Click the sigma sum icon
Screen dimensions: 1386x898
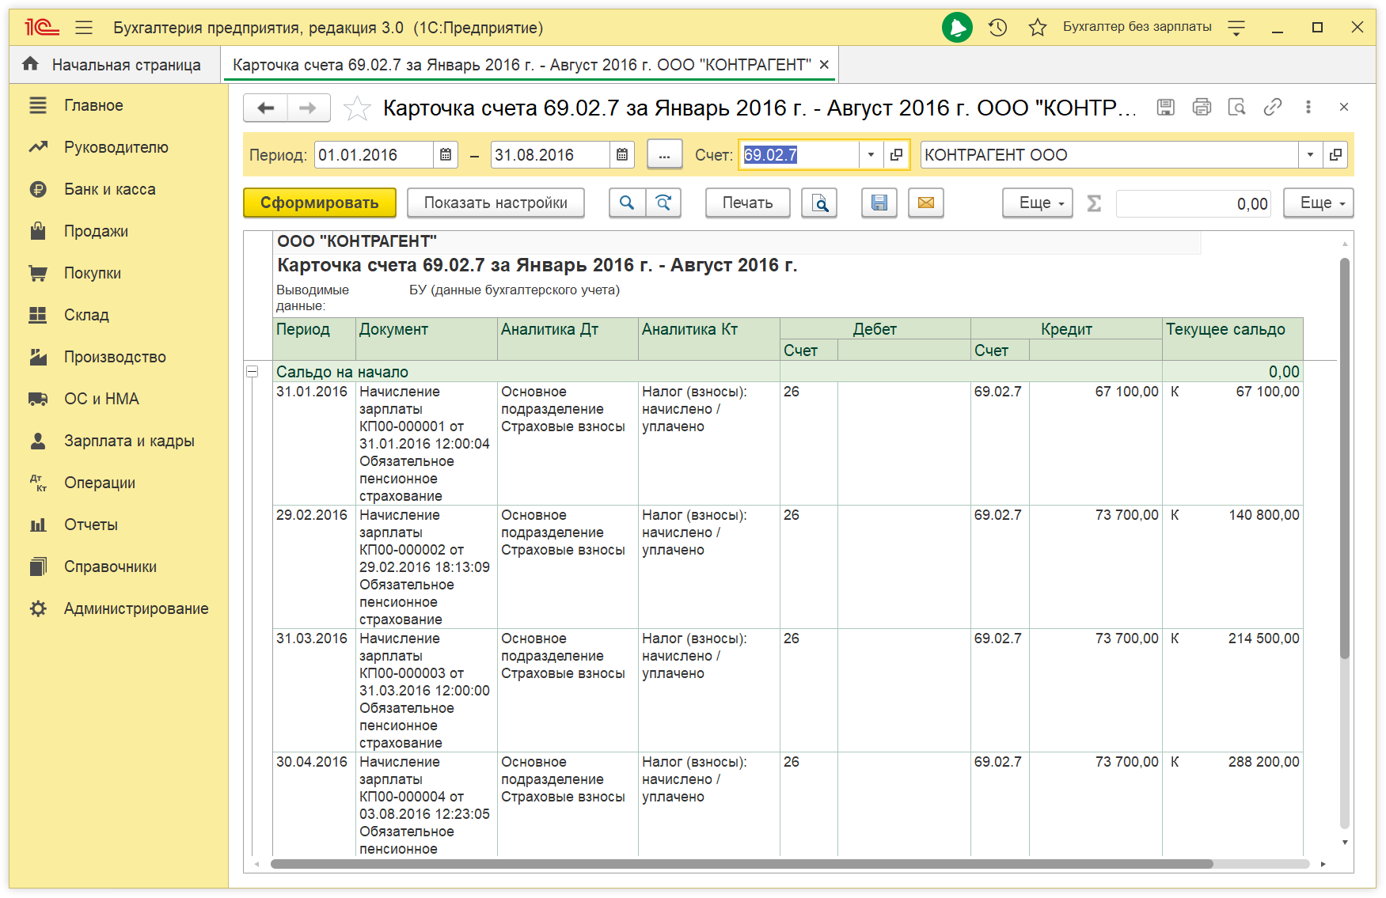click(1095, 203)
